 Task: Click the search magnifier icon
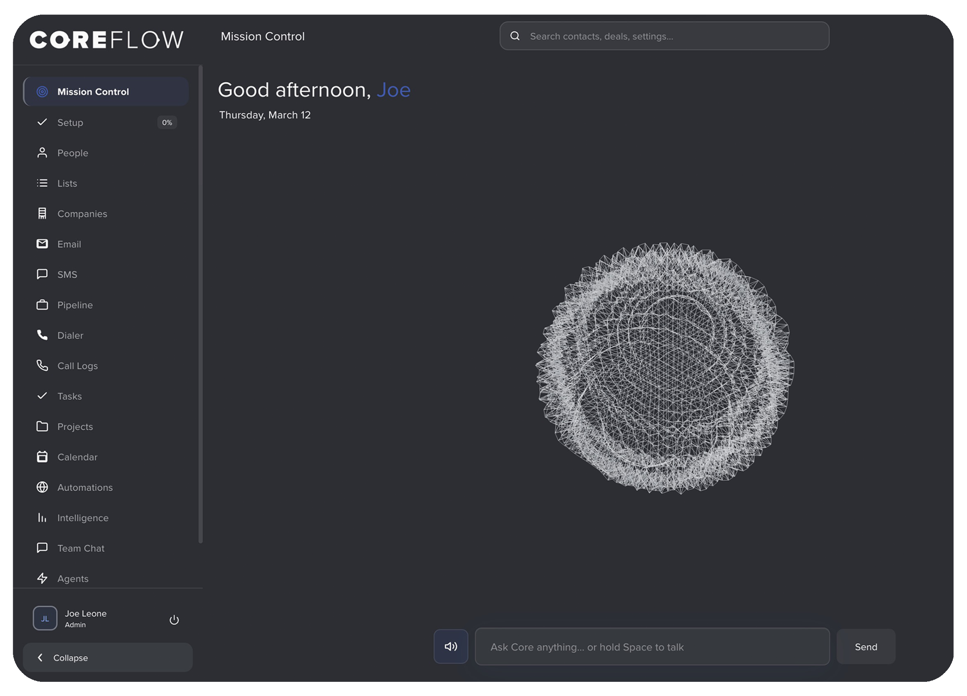point(515,36)
